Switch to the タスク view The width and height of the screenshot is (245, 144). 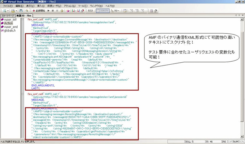(x=90, y=11)
